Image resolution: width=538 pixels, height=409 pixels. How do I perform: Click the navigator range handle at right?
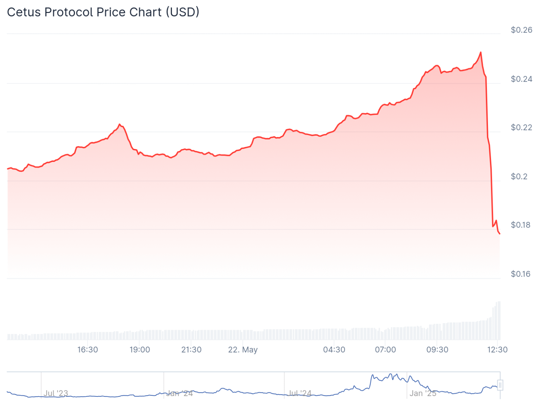(x=500, y=385)
